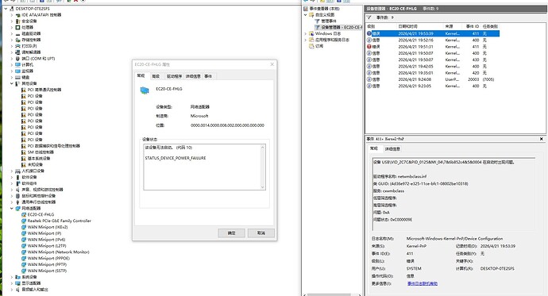548x296 pixels.
Task: Click the PCI 简单通讯控制器 warning icon
Action: [x=24, y=90]
